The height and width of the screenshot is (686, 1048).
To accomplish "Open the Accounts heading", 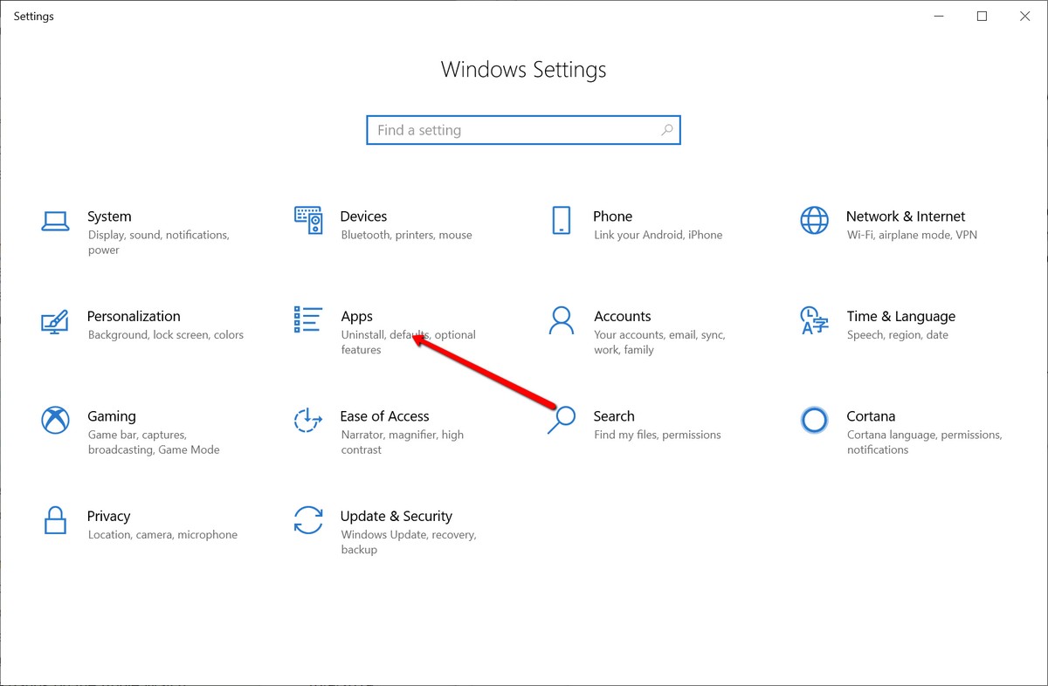I will coord(622,316).
